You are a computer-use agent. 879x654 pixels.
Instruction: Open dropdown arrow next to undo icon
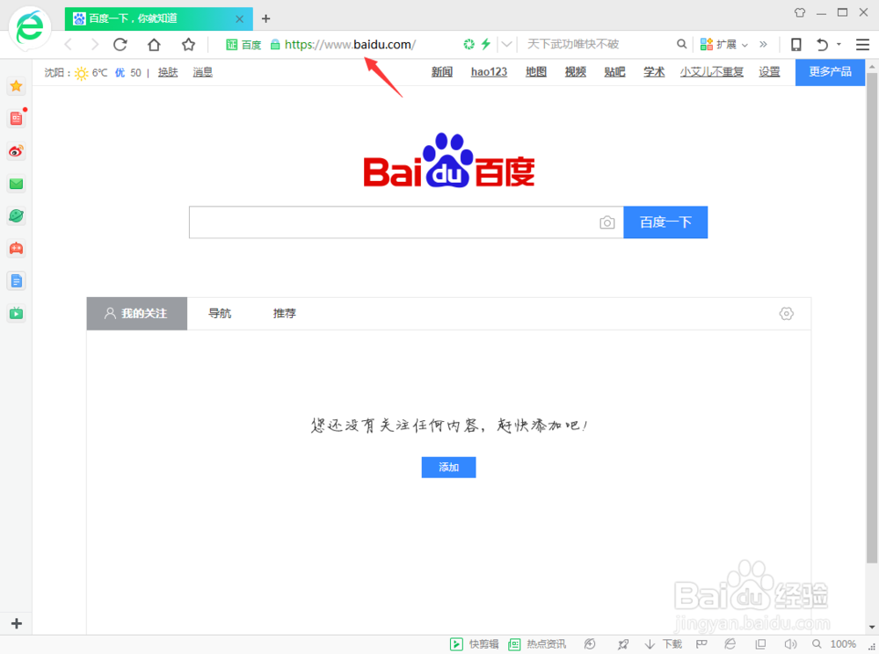coord(839,44)
